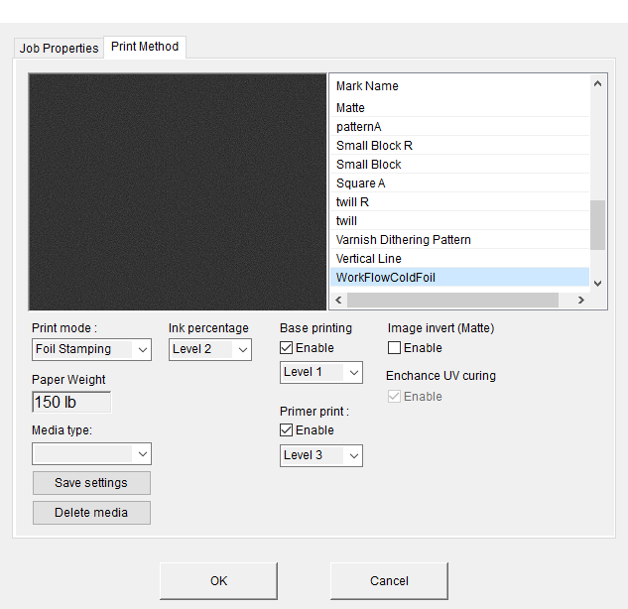Click the vertical scrollbar thumb in mark list
This screenshot has height=609, width=628.
[597, 225]
